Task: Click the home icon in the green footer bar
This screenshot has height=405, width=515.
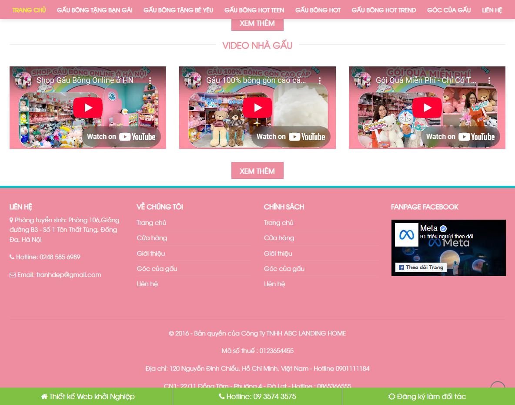Action: tap(43, 396)
